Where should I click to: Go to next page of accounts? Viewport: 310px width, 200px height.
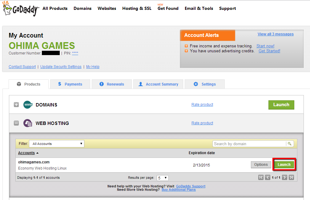coord(284,178)
